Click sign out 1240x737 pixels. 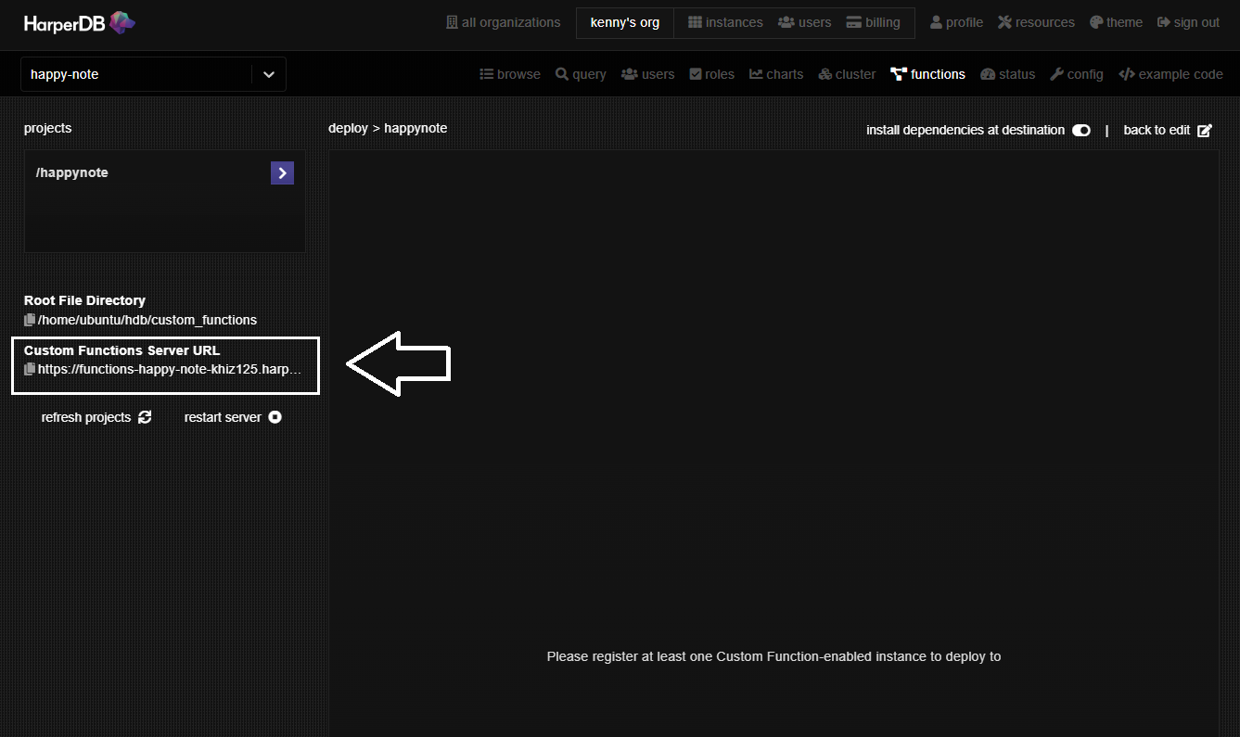1189,22
